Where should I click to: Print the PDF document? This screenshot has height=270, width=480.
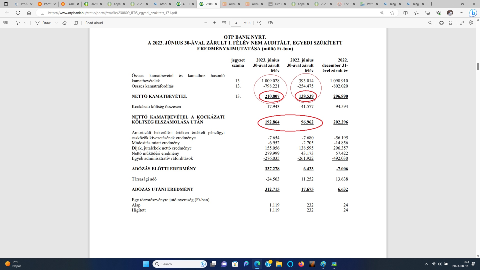click(441, 23)
